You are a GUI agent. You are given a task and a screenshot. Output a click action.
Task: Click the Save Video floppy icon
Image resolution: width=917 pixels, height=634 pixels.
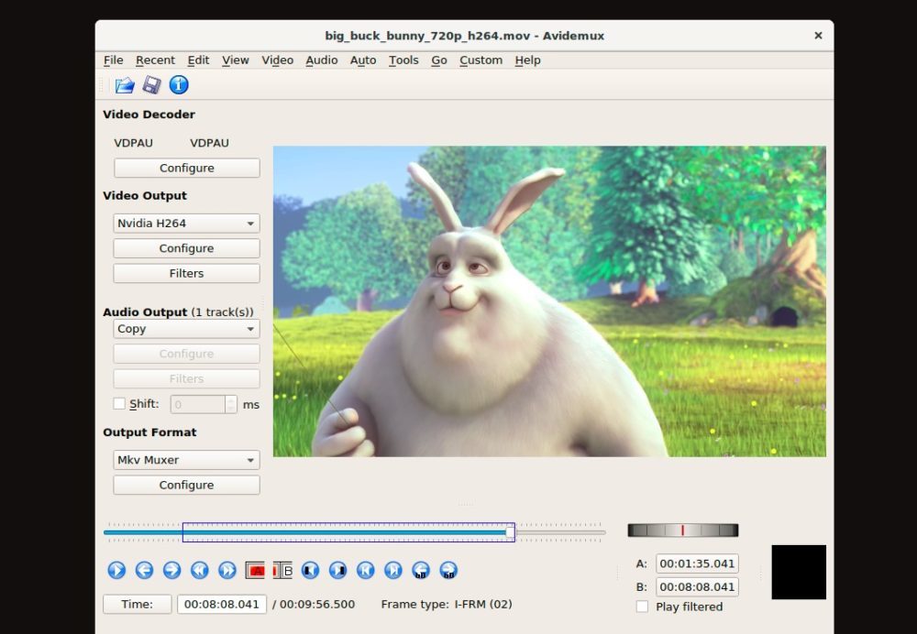151,85
